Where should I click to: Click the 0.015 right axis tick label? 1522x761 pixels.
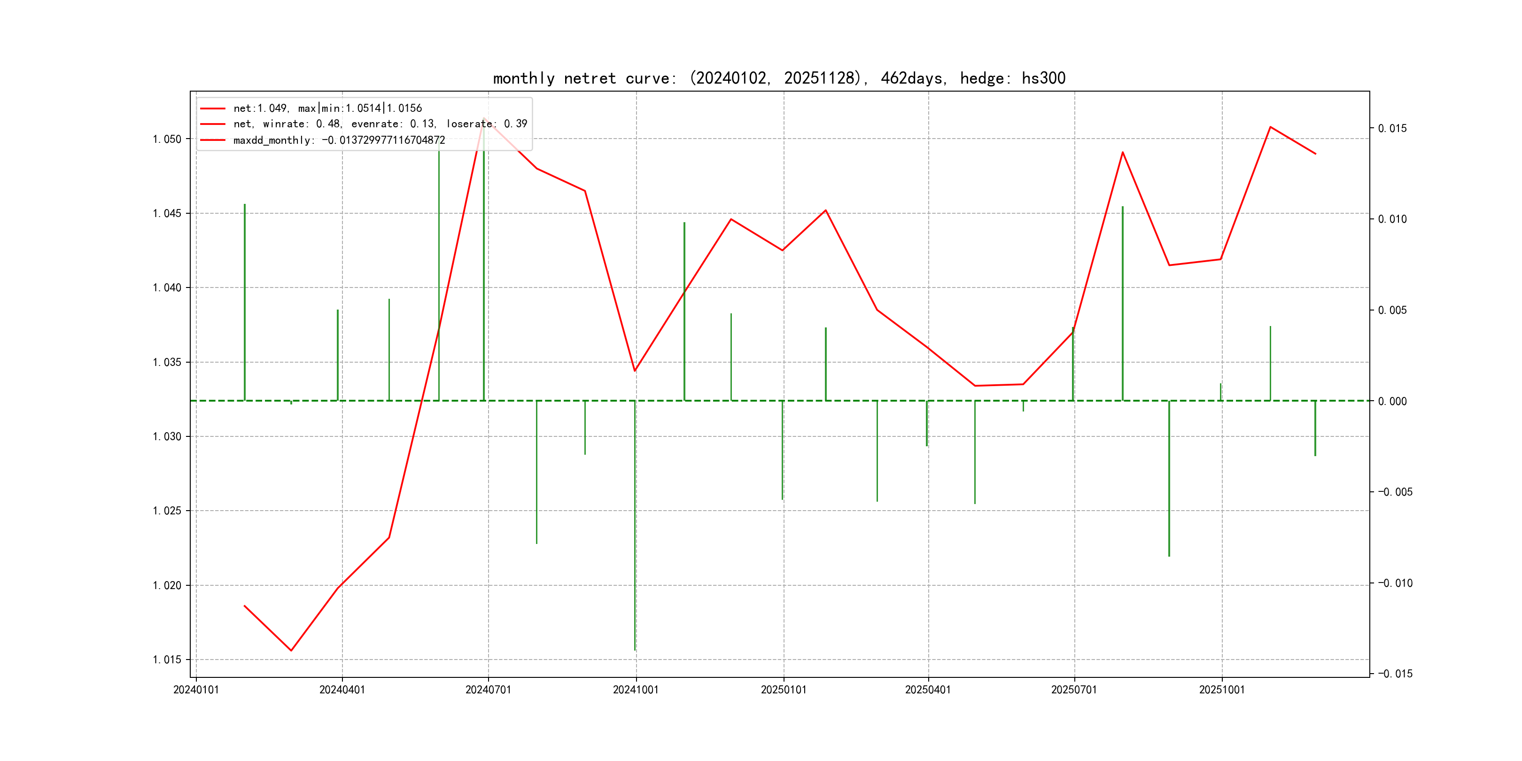[x=1392, y=128]
